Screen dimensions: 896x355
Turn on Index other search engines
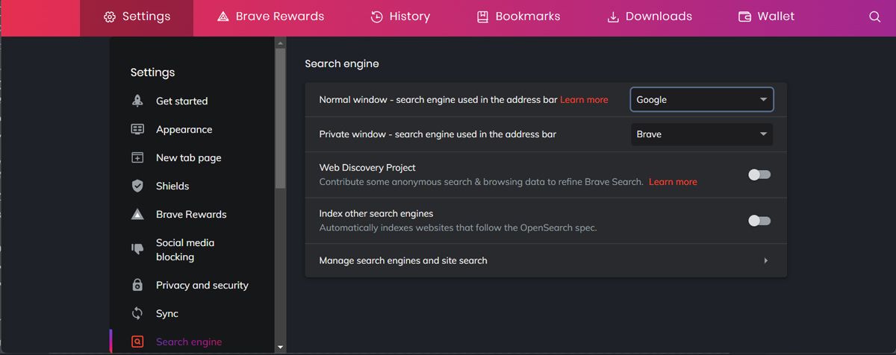759,221
